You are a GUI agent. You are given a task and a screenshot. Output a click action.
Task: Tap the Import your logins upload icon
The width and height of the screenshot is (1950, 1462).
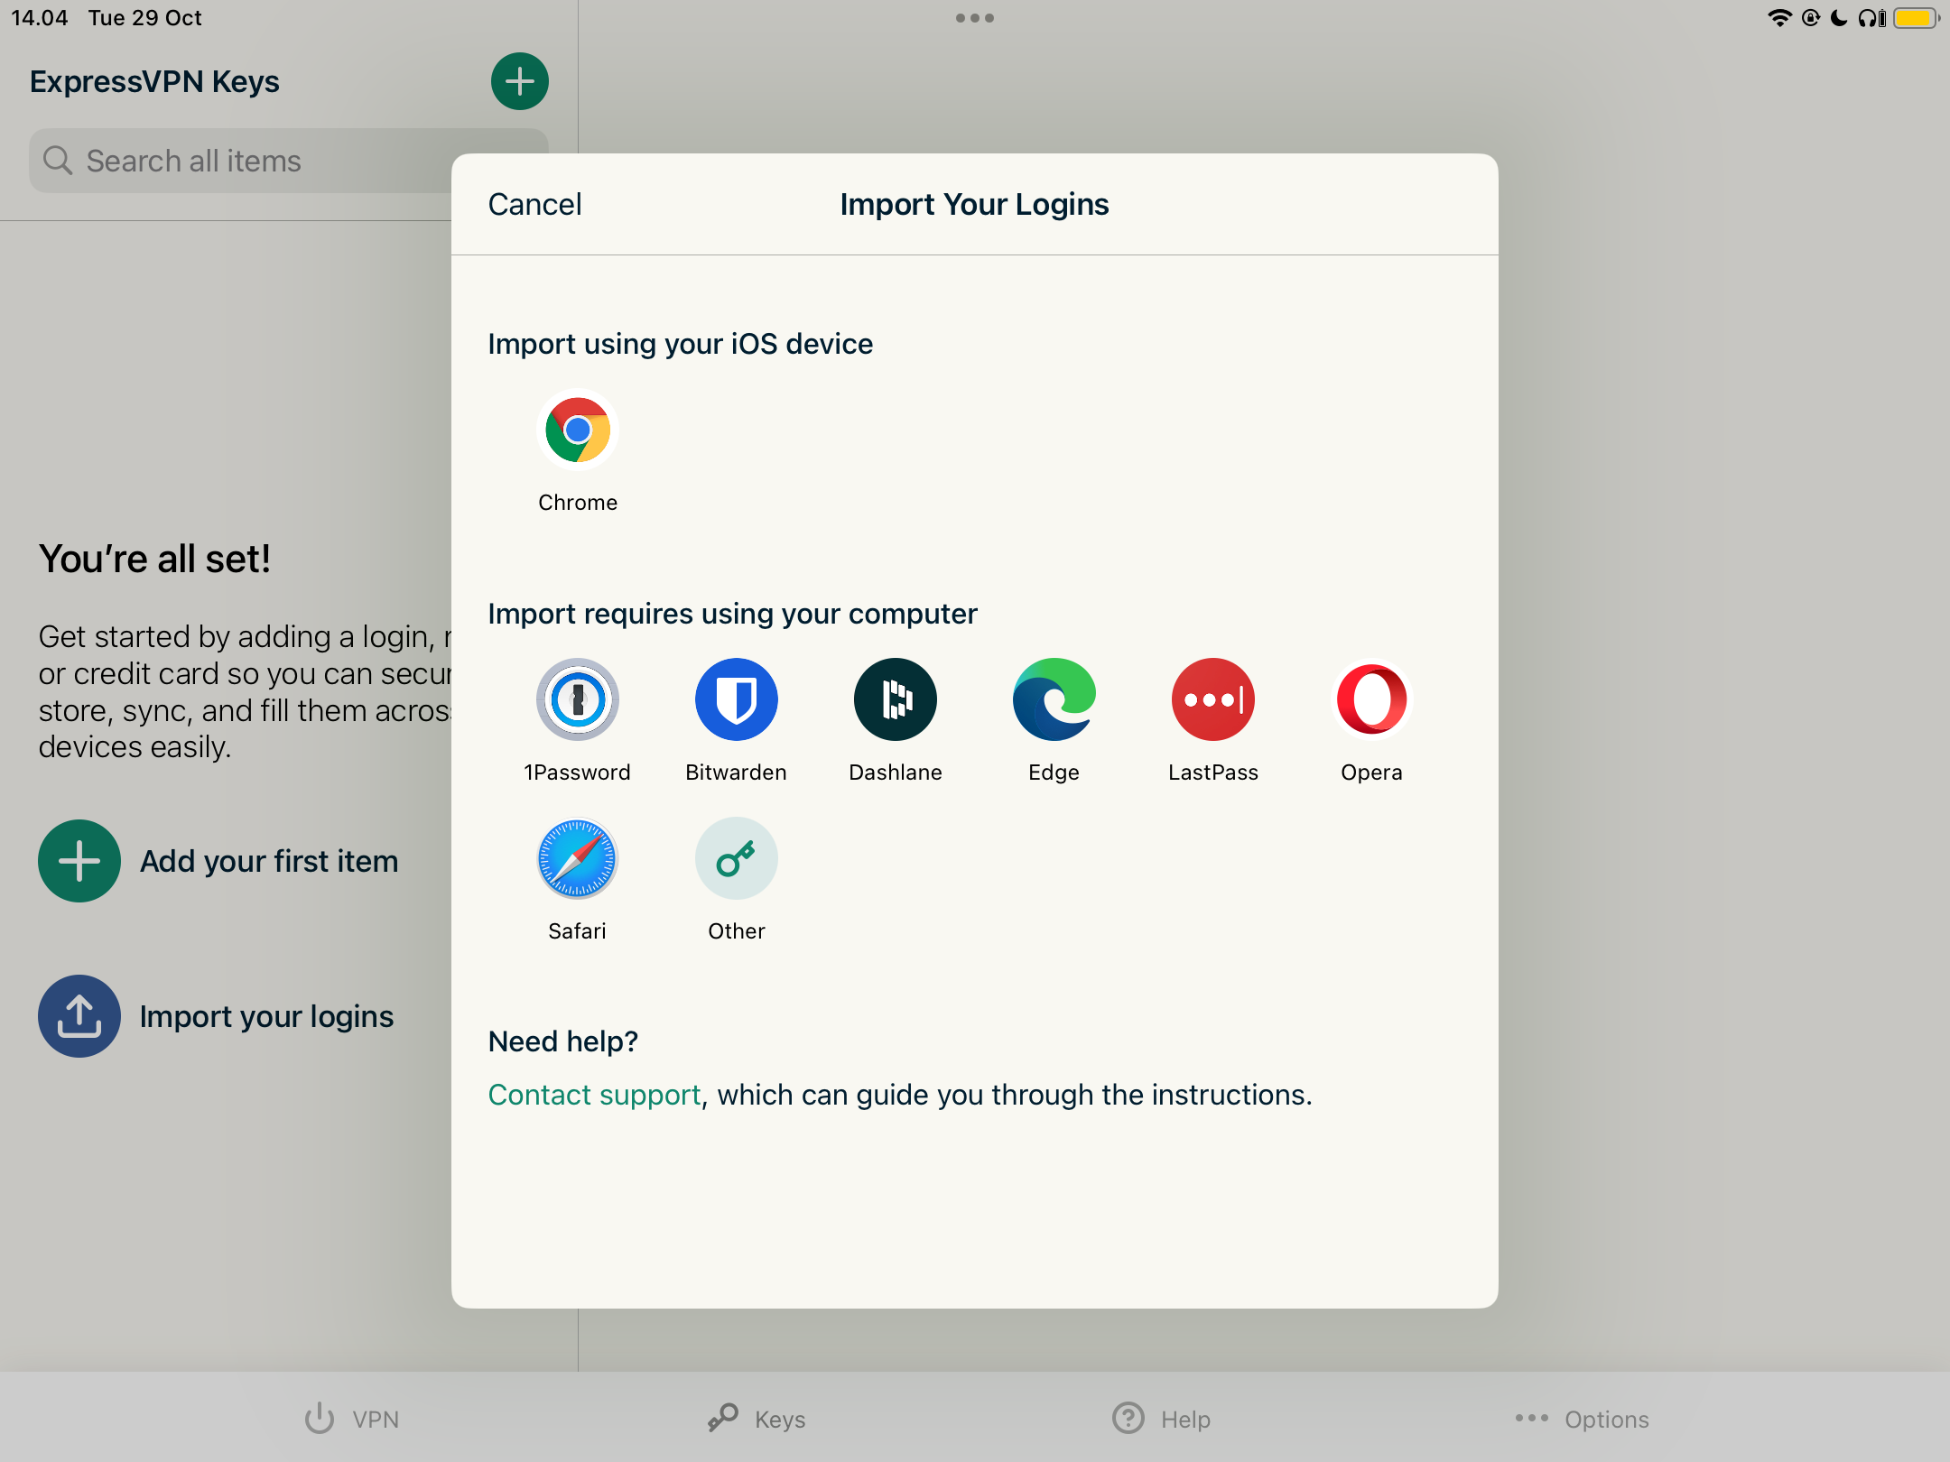pyautogui.click(x=79, y=1016)
